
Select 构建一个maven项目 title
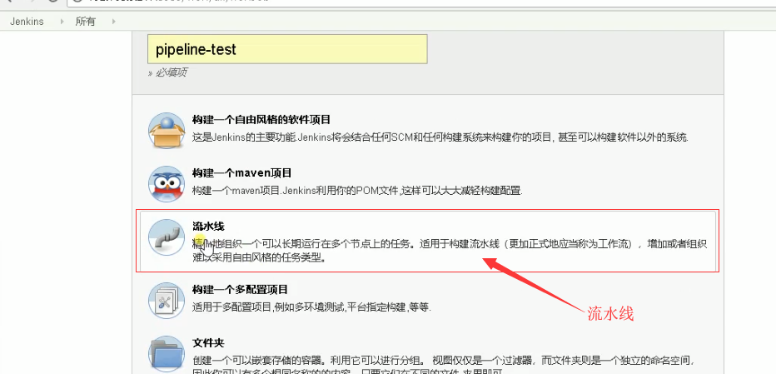point(241,173)
